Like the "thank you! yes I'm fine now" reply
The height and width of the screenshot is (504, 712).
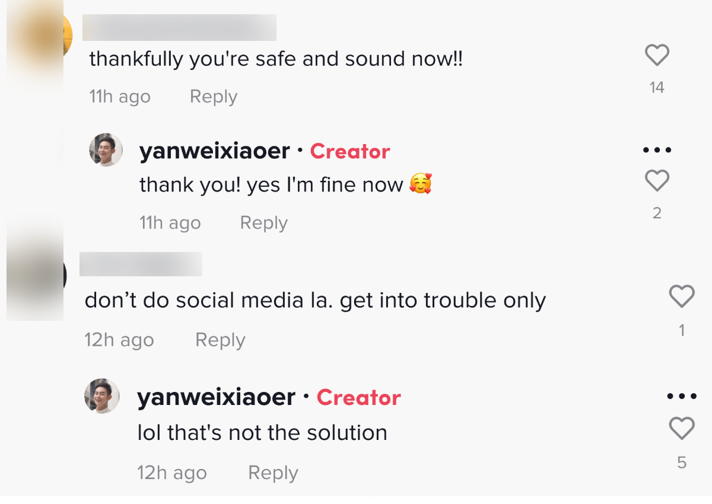[x=657, y=181]
